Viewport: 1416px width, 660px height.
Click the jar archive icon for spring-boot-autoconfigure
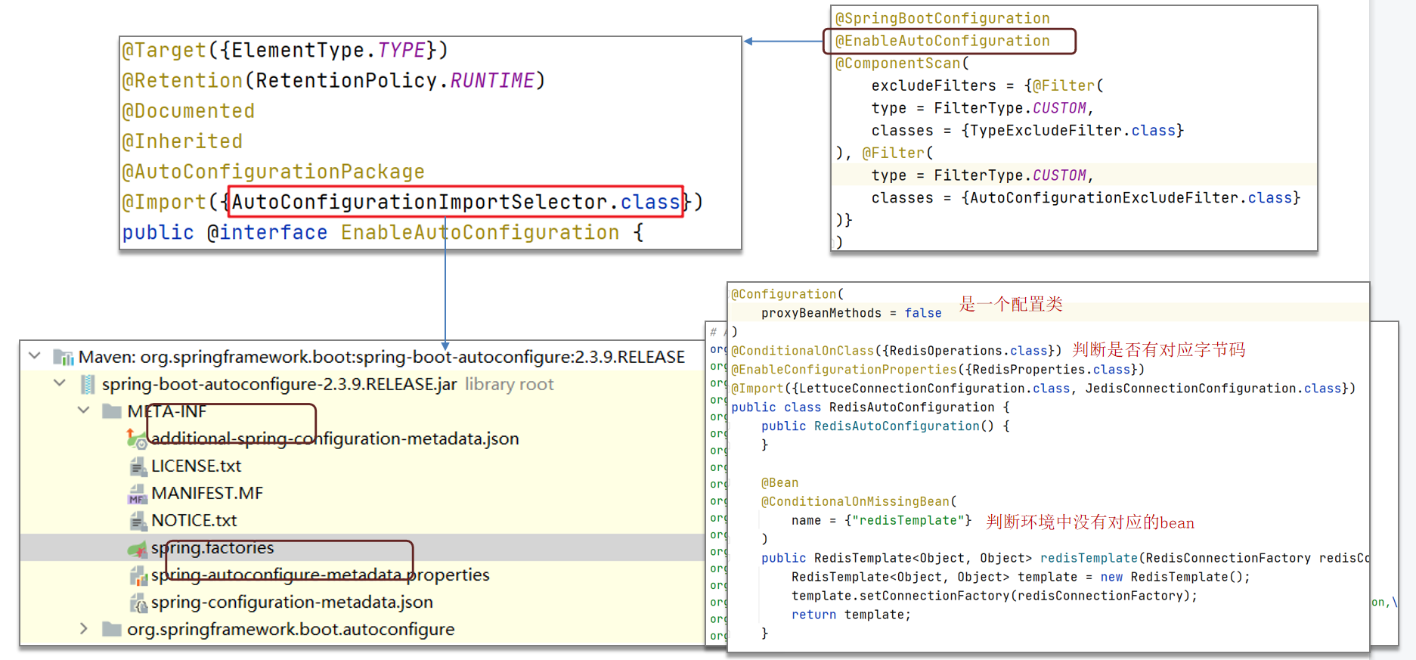88,384
